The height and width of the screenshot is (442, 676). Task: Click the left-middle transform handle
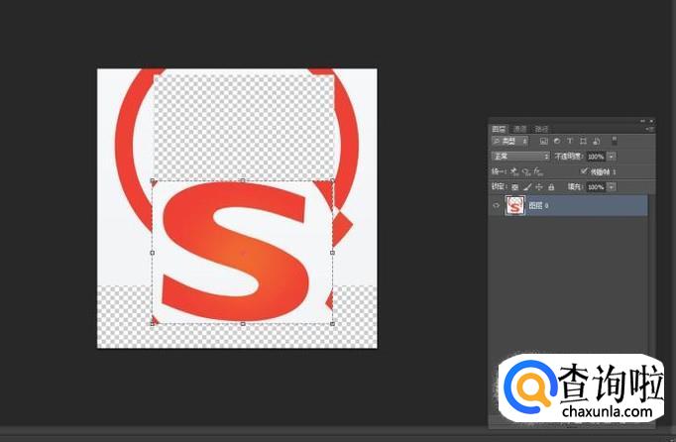point(153,253)
